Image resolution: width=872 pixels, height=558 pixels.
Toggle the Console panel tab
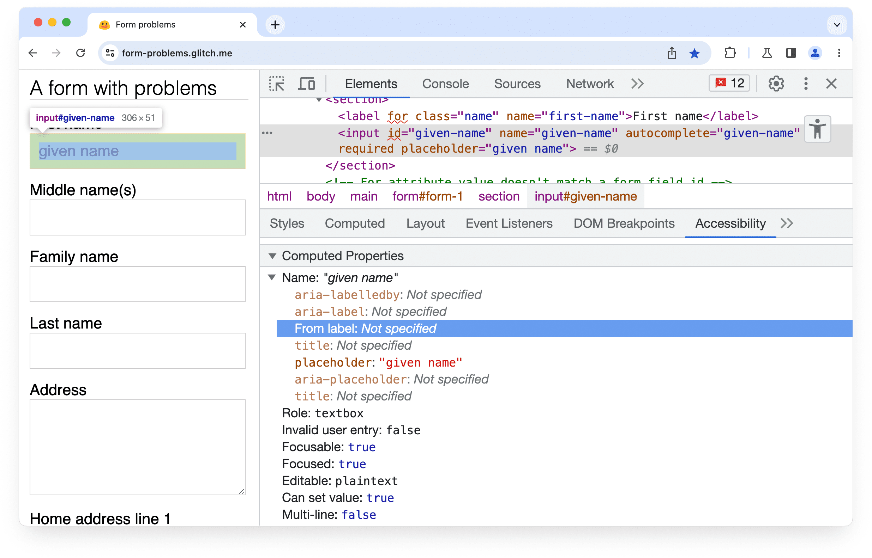coord(444,83)
